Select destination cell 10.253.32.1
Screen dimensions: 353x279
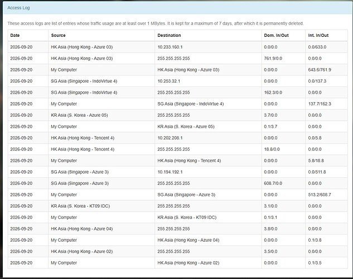[169, 81]
